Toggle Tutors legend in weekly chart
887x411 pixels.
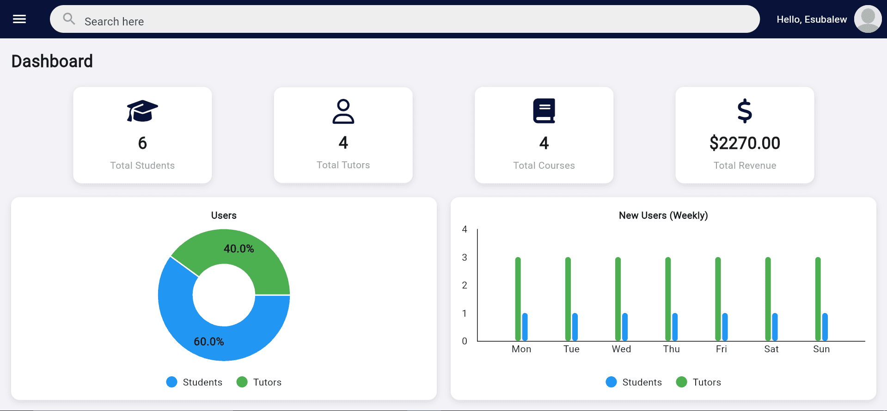[x=698, y=382]
